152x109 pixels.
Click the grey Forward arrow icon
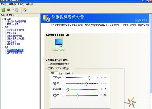click(17, 10)
